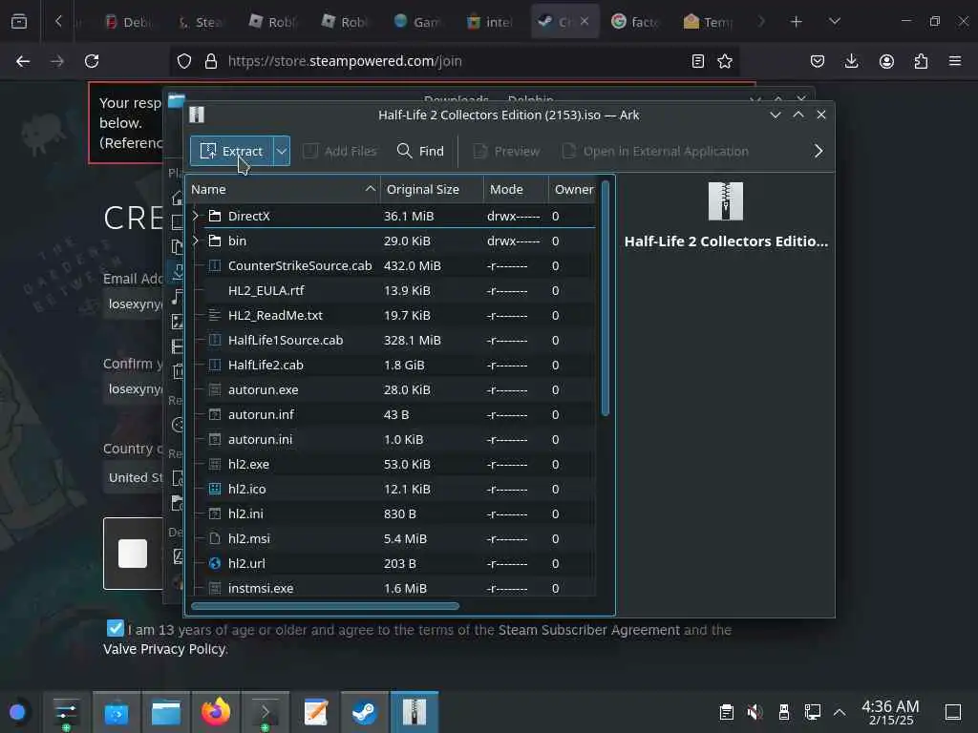Switch to the Stea browser tab
Viewport: 978px width, 733px height.
click(201, 22)
